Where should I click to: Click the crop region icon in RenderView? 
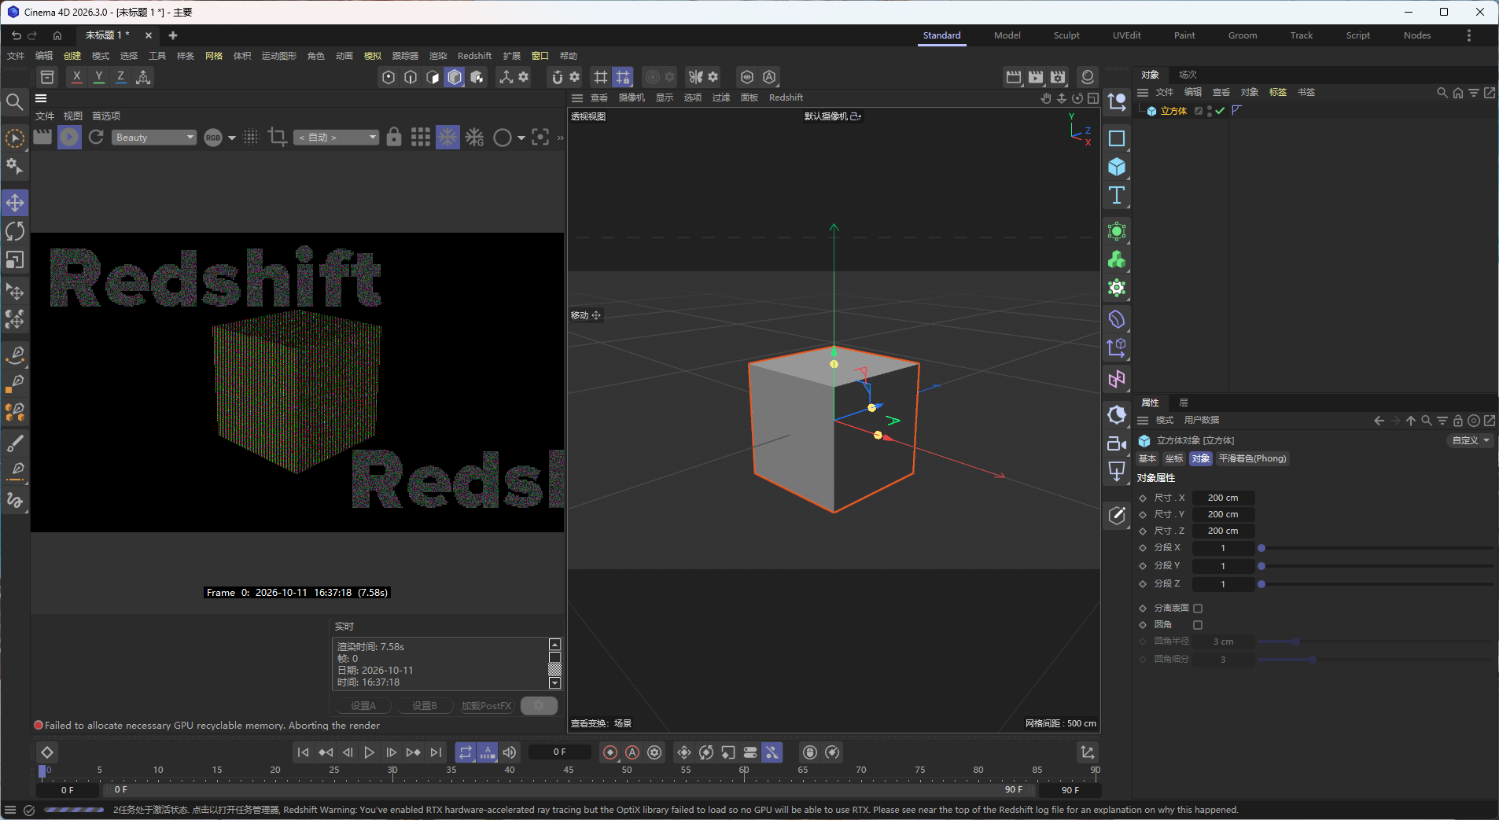pos(277,138)
